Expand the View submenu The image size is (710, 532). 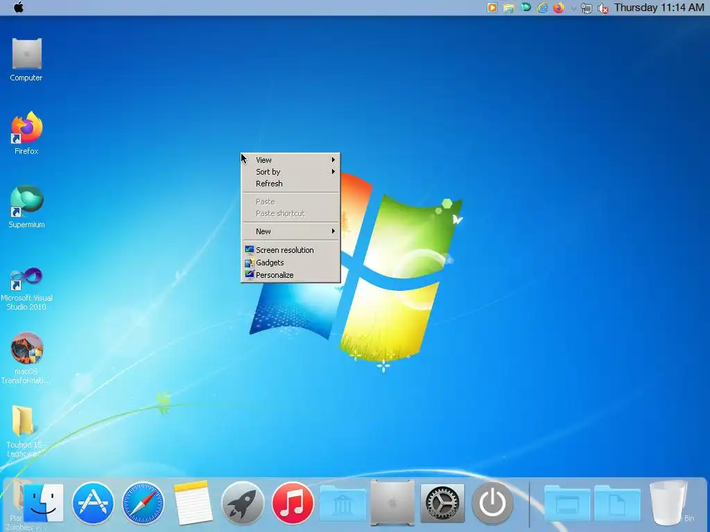point(291,160)
